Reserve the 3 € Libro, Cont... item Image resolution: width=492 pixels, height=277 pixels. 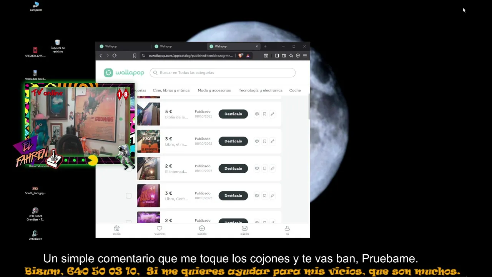(264, 195)
